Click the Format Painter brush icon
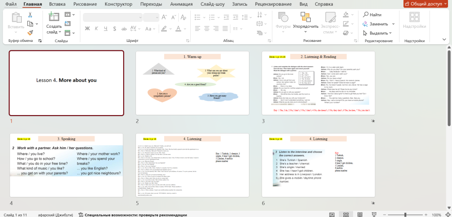 tap(30, 32)
